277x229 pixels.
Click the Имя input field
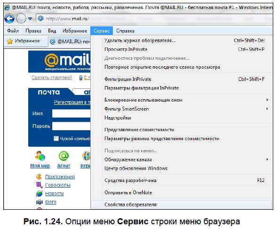coord(71,113)
